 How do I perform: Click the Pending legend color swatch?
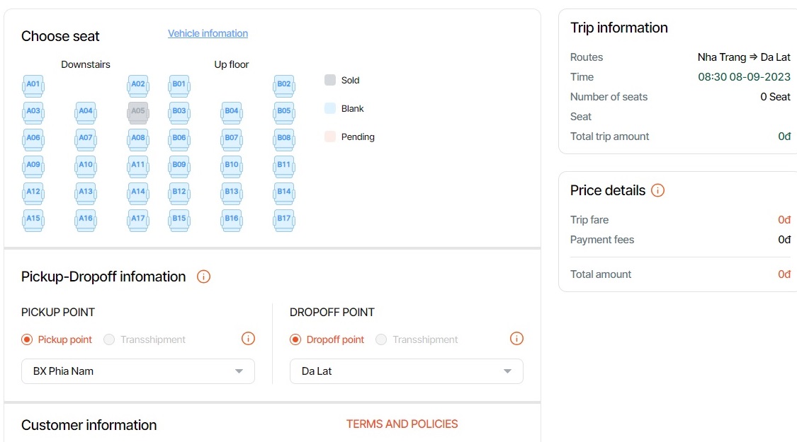329,136
